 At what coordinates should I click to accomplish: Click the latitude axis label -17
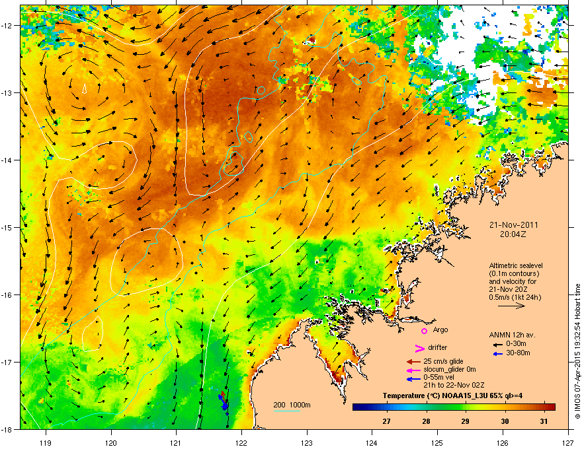pos(7,362)
